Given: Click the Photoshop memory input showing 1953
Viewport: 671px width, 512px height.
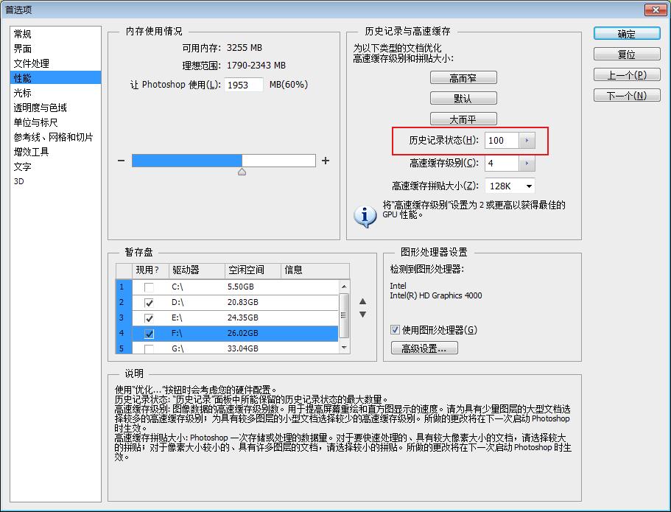Looking at the screenshot, I should 243,85.
